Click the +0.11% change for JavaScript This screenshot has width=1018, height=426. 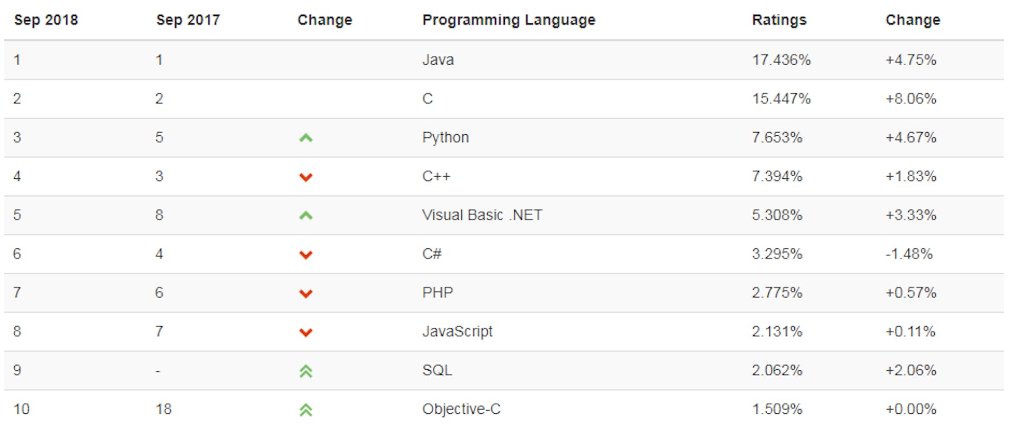(910, 332)
